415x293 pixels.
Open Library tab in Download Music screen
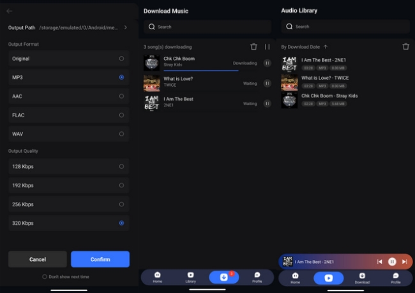pos(190,277)
